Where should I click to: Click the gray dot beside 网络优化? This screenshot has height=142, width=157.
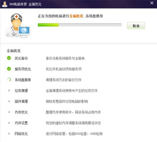[9, 134]
